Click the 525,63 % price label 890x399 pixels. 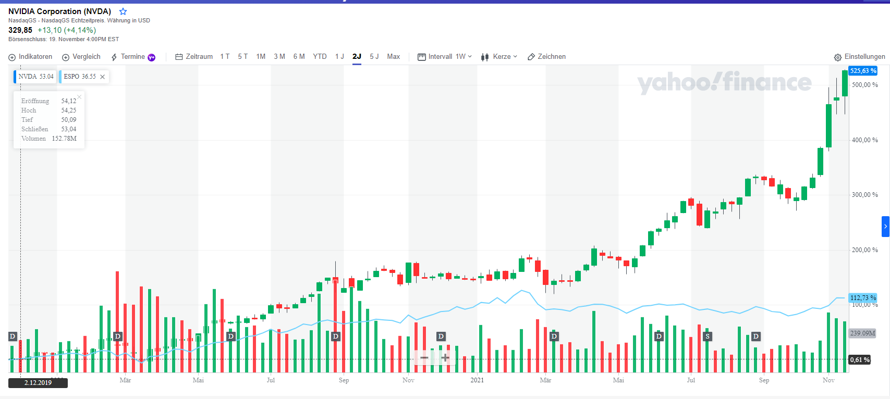863,71
